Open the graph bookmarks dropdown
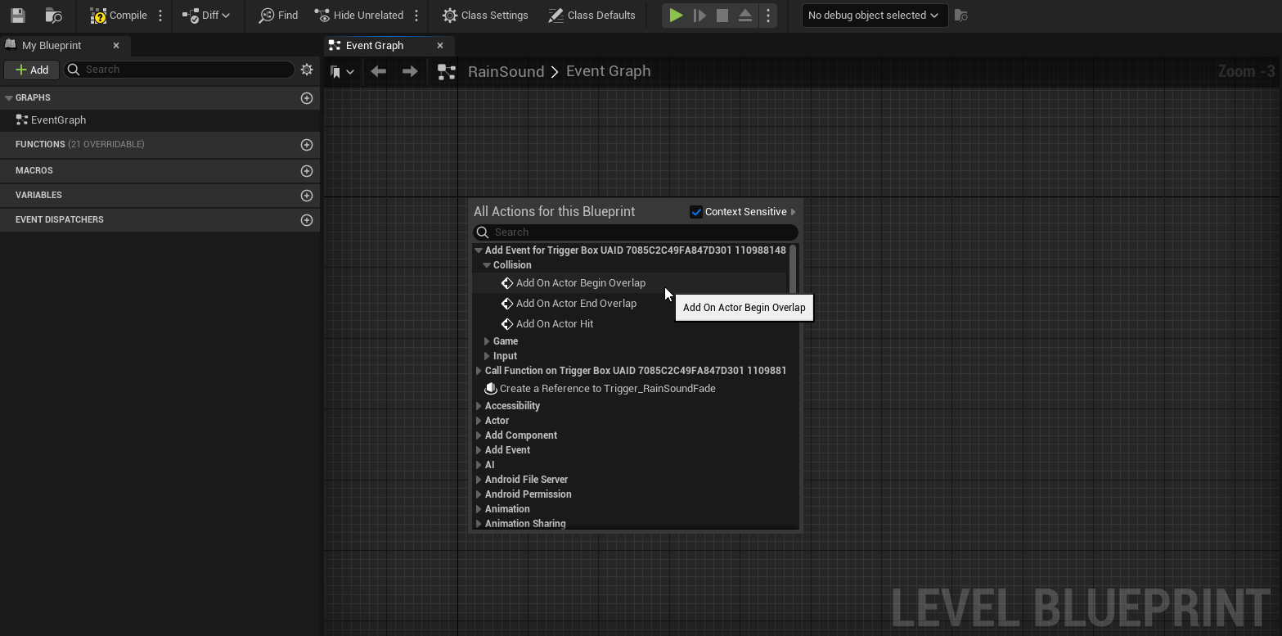The height and width of the screenshot is (636, 1282). [342, 72]
